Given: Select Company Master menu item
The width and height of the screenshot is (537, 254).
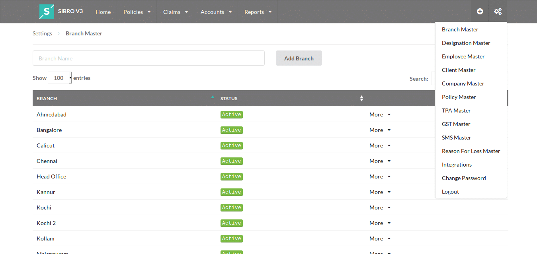Looking at the screenshot, I should click(x=471, y=83).
